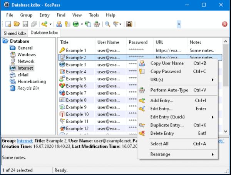Viewport: 231px width, 175px height.
Task: Choose Duplicate Entry... in context menu
Action: pyautogui.click(x=177, y=125)
